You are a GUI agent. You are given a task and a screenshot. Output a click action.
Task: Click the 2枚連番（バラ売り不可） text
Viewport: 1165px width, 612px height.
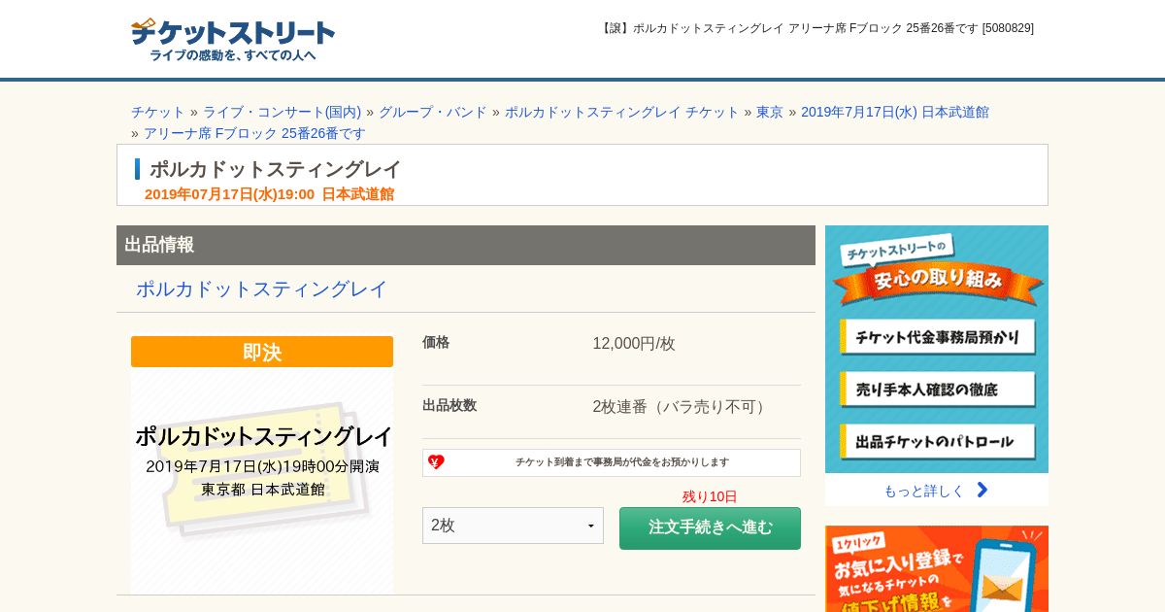tap(682, 406)
